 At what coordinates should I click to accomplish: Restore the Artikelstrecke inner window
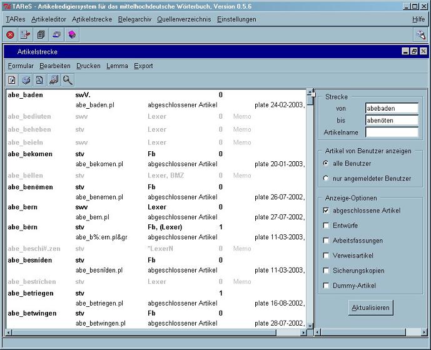(x=414, y=51)
